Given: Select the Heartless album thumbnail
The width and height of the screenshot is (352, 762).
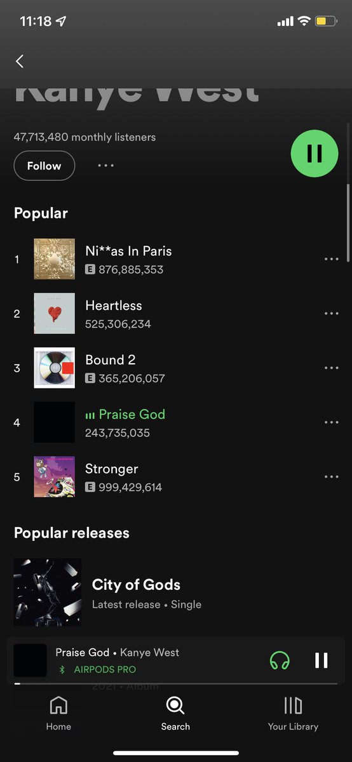Looking at the screenshot, I should 54,314.
